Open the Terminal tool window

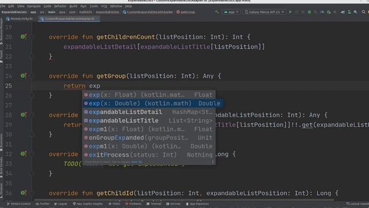[x=154, y=204]
